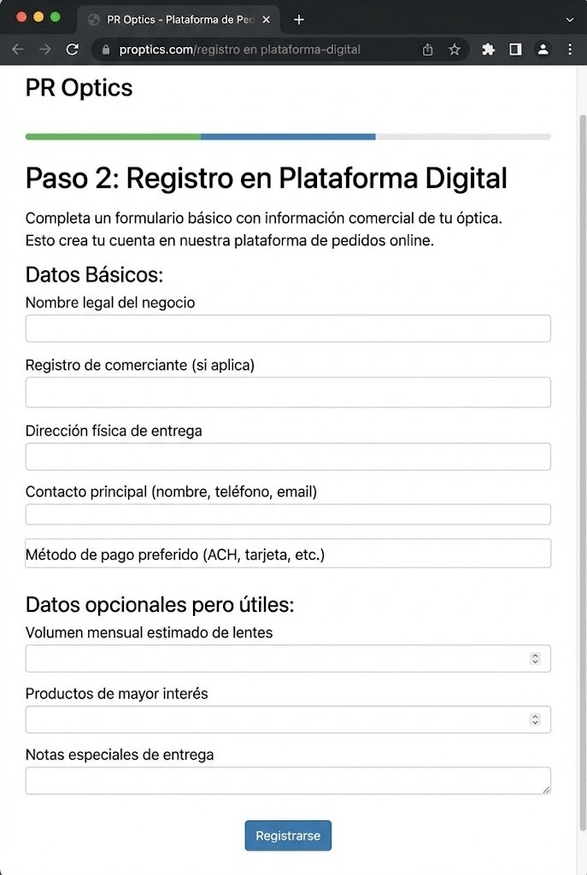Toggle the browser side panel icon
The image size is (587, 875).
[515, 50]
